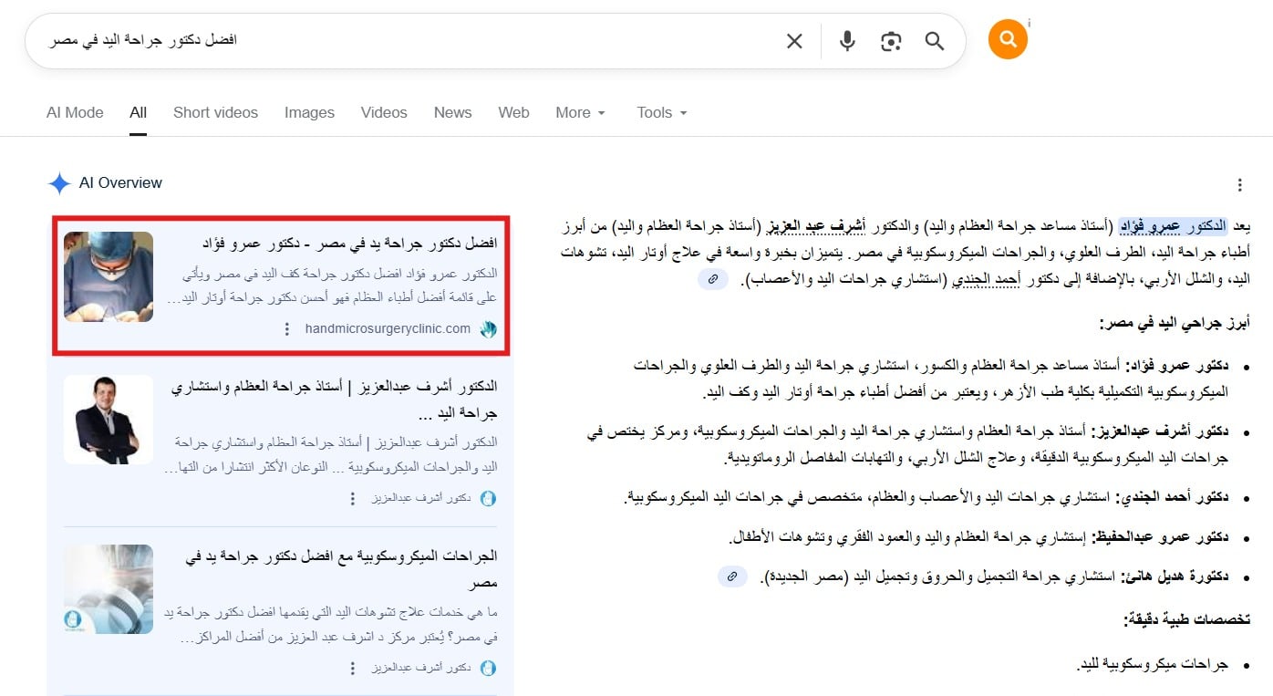1273x696 pixels.
Task: Clear the search box text
Action: click(794, 41)
